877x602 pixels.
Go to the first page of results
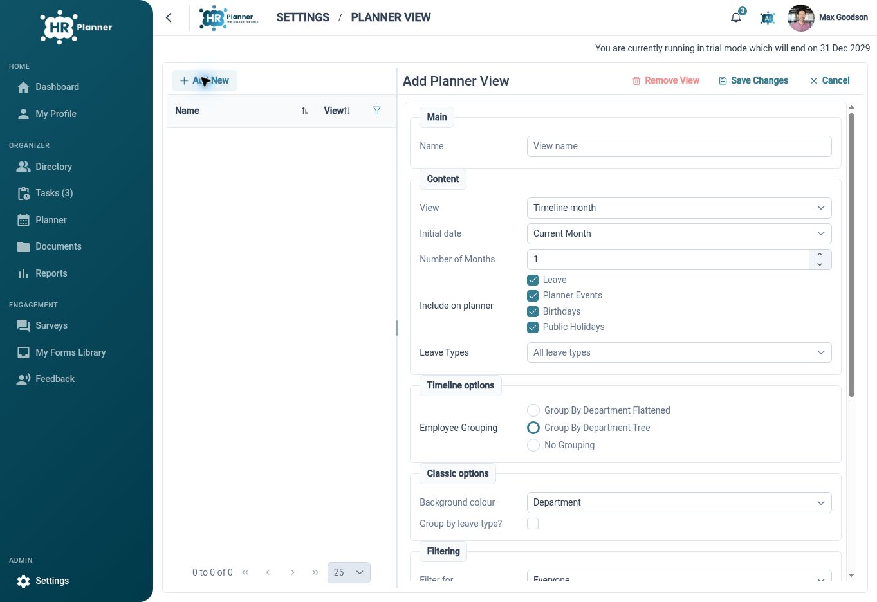[245, 572]
